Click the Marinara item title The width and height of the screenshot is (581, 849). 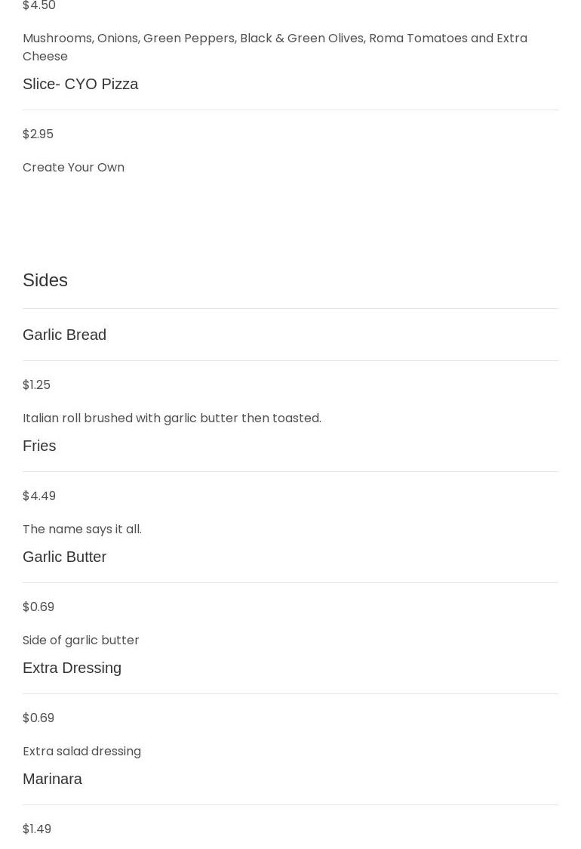[52, 779]
